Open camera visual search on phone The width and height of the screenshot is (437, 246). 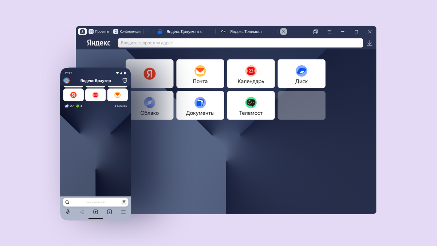tap(124, 202)
